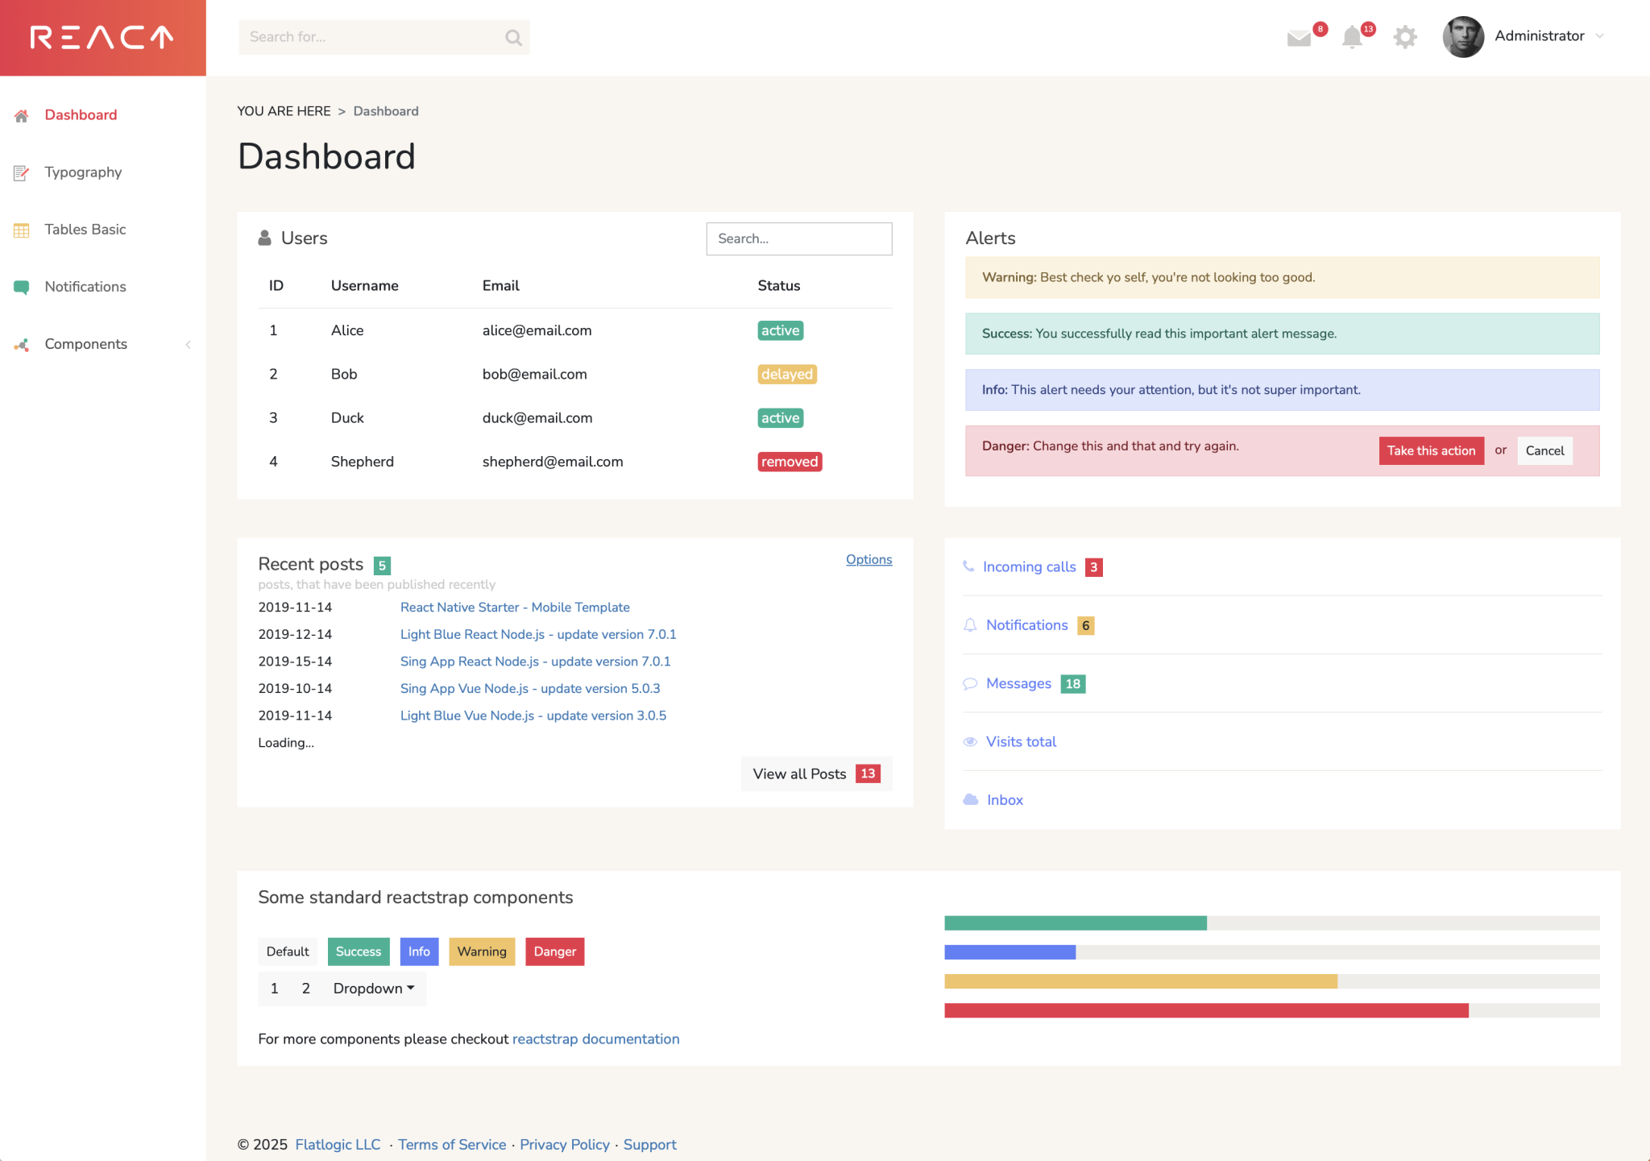Click the Visits total eye icon
This screenshot has width=1650, height=1161.
[x=970, y=741]
